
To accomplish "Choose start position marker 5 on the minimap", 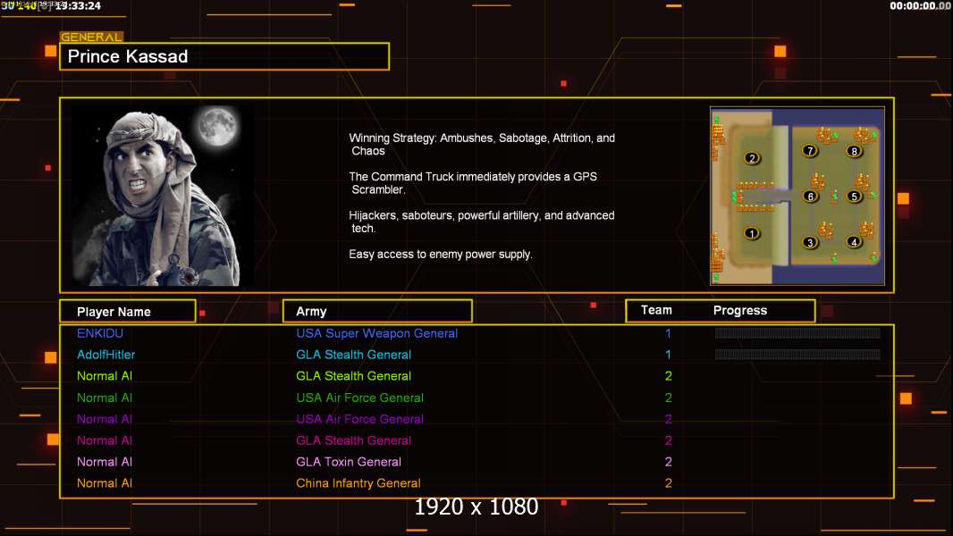I will click(x=854, y=196).
